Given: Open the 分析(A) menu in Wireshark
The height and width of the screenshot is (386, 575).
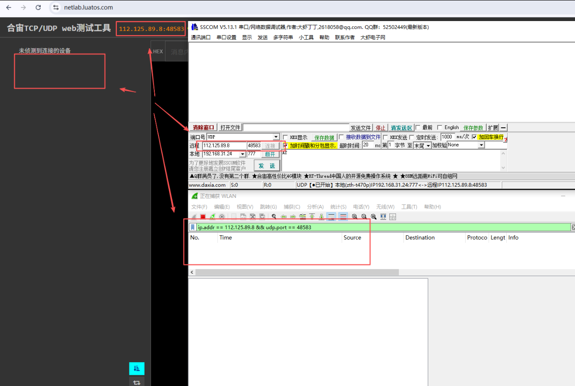Looking at the screenshot, I should 315,207.
